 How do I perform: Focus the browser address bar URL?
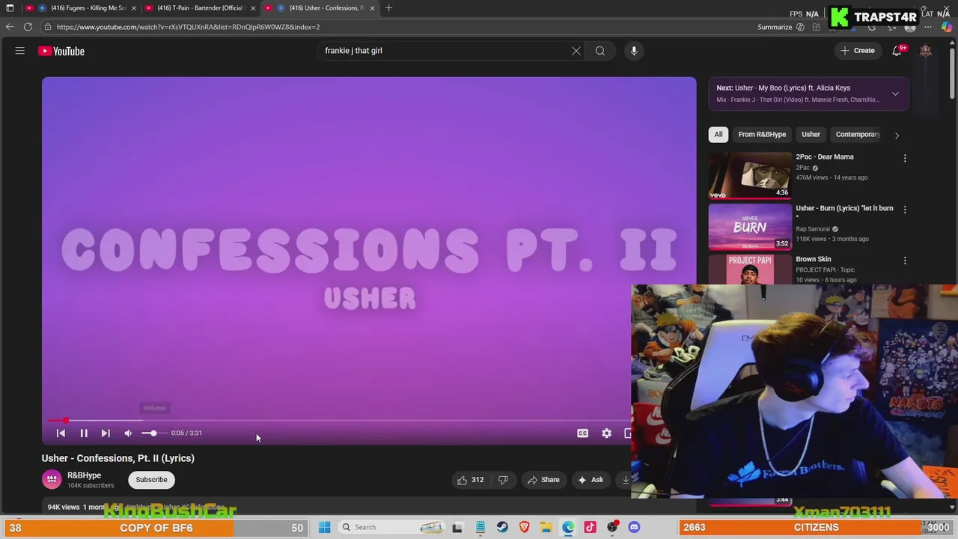coord(188,27)
